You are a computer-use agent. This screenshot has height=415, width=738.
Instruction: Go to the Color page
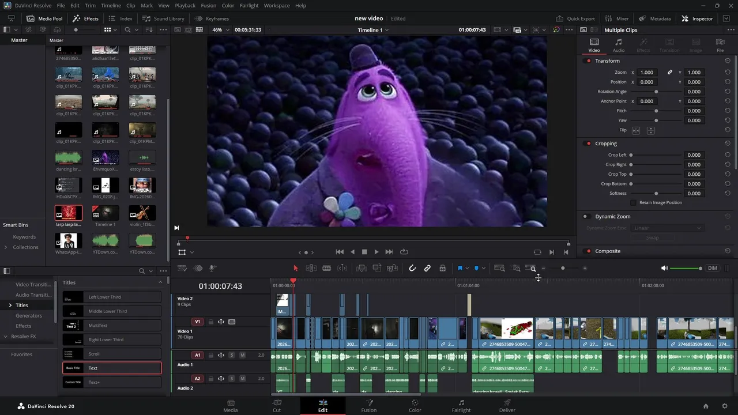(x=415, y=406)
